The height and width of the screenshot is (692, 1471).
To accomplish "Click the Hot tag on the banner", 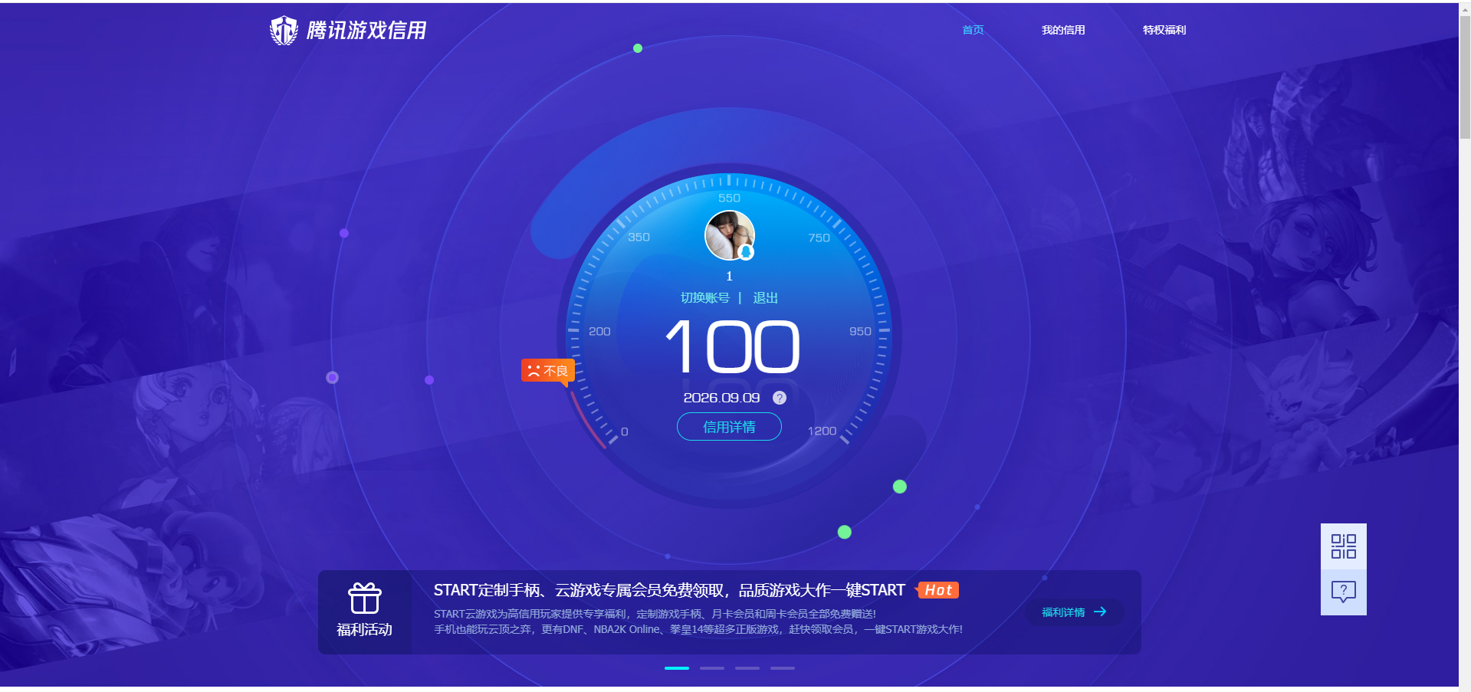I will coord(937,590).
